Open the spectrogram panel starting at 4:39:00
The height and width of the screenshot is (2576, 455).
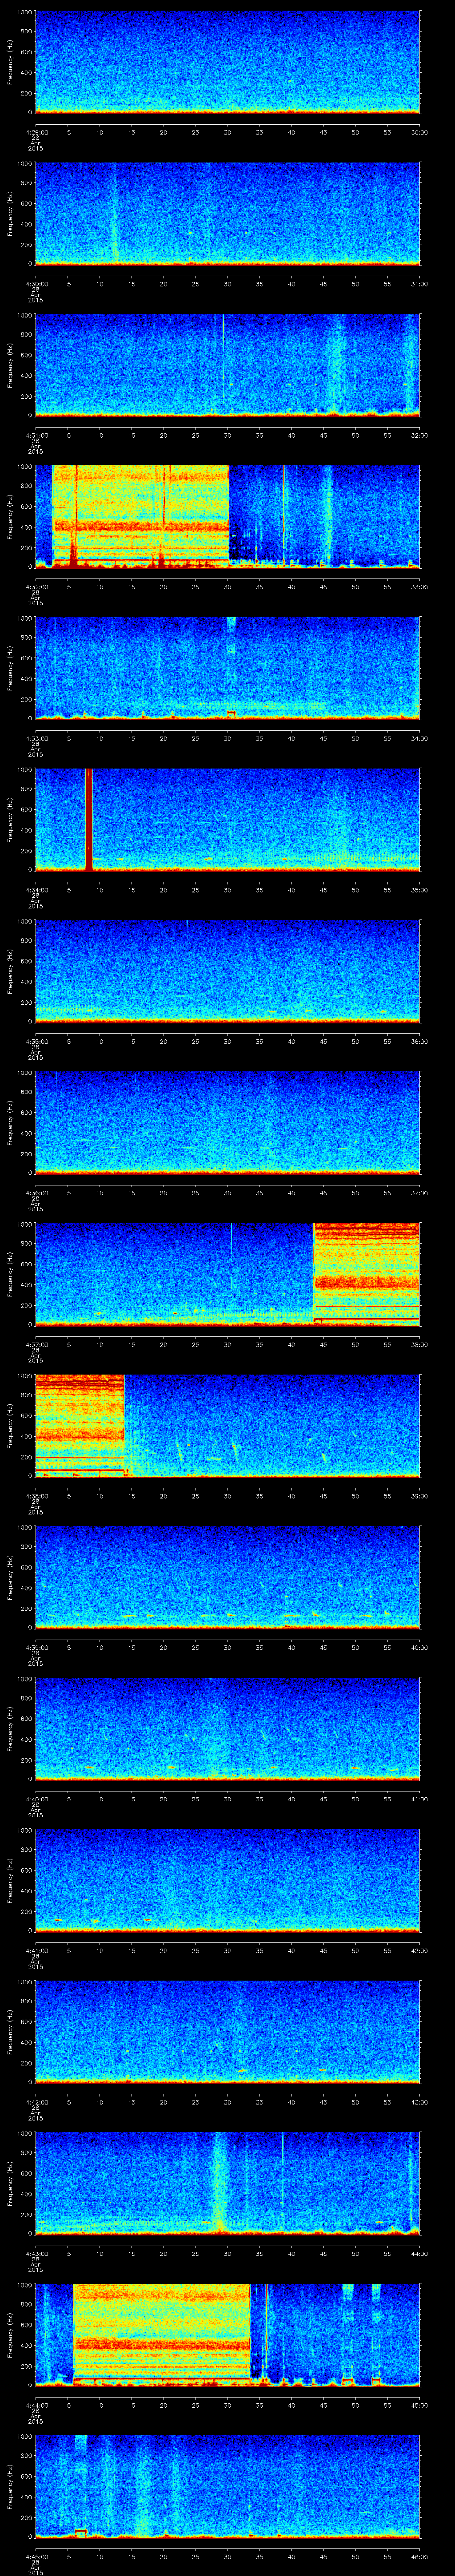pos(227,1577)
